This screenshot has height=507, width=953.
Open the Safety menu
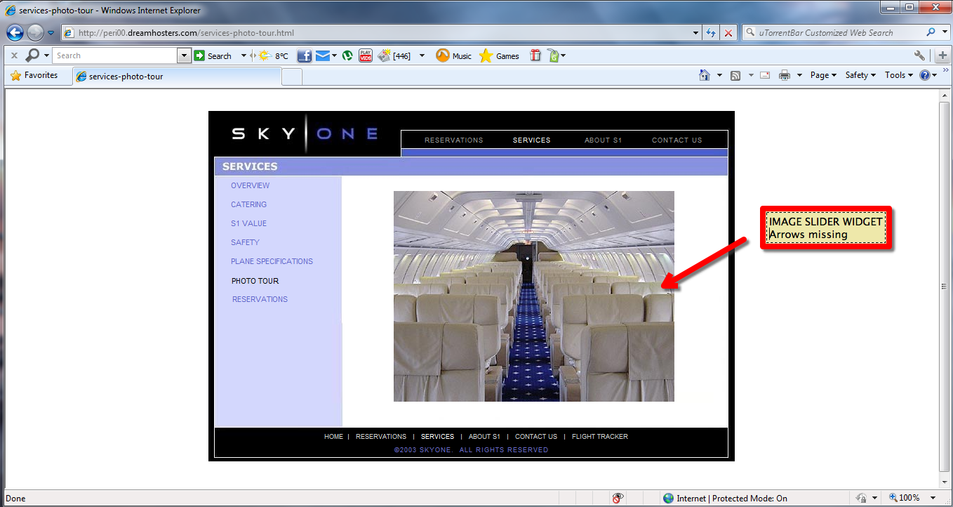[860, 75]
